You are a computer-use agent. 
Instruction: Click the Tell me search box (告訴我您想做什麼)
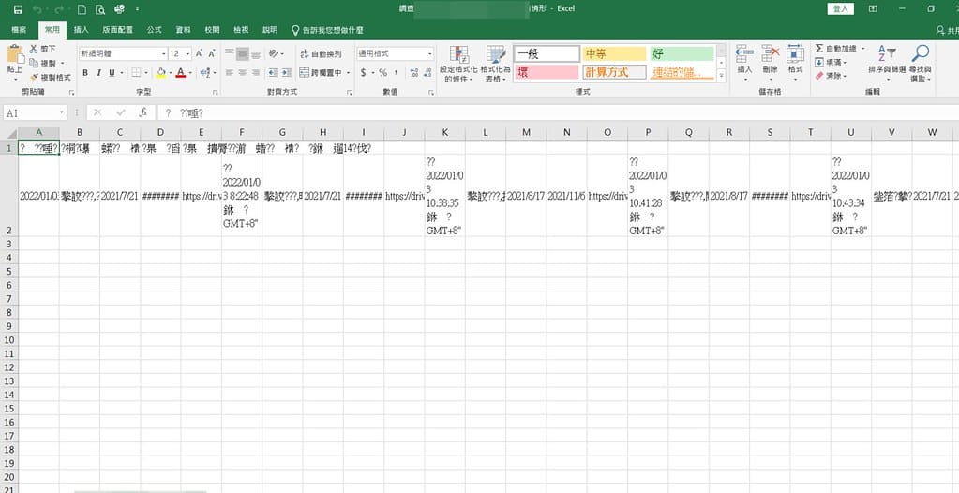point(327,30)
